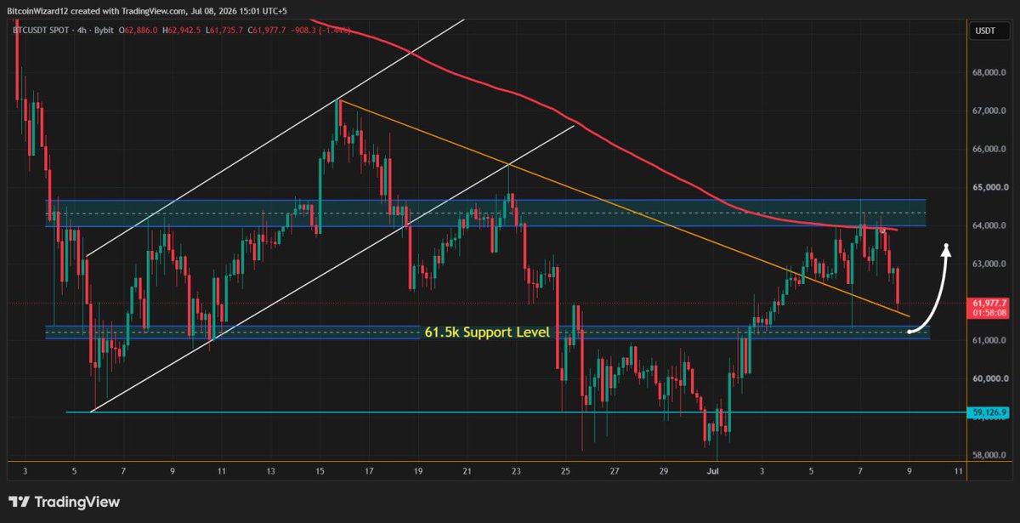Click the 27 date label on time axis
This screenshot has width=1020, height=523.
click(615, 470)
